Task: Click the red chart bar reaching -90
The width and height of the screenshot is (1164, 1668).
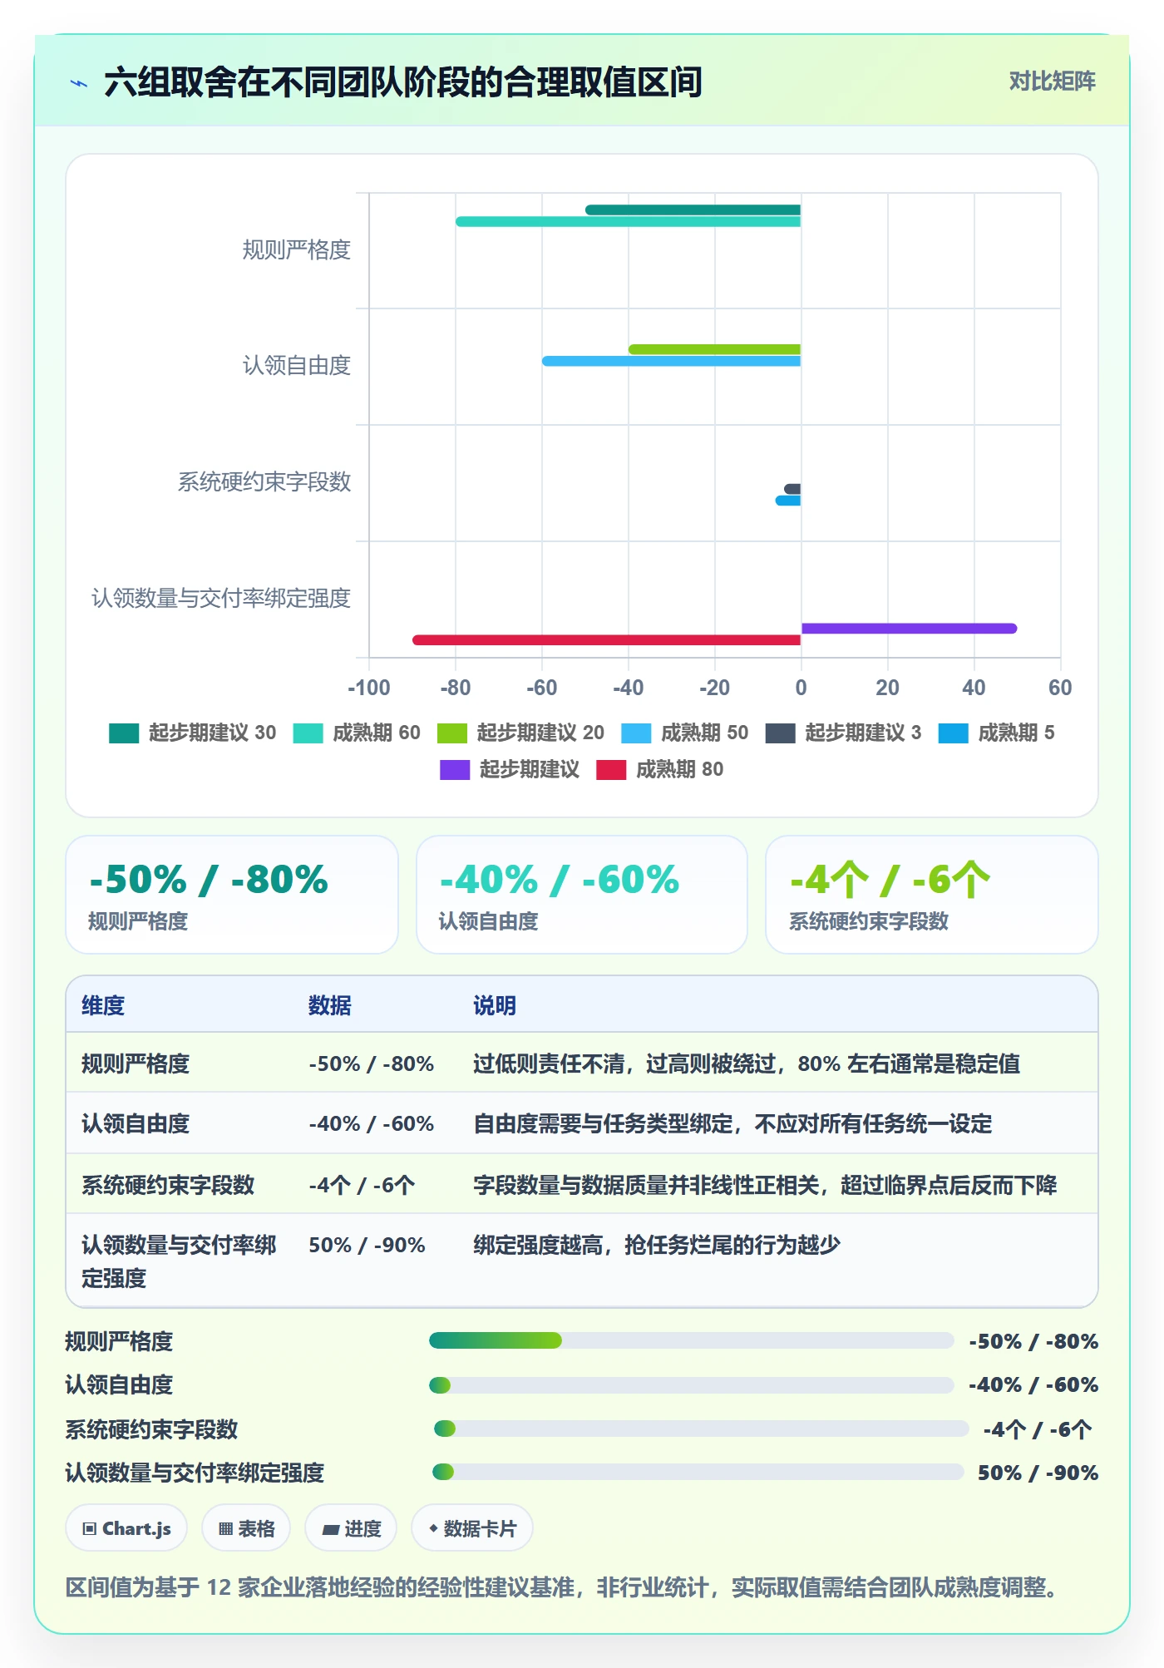Action: (606, 640)
